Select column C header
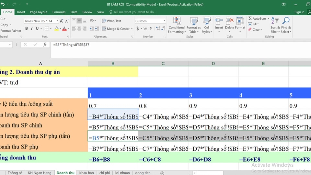 (163, 64)
